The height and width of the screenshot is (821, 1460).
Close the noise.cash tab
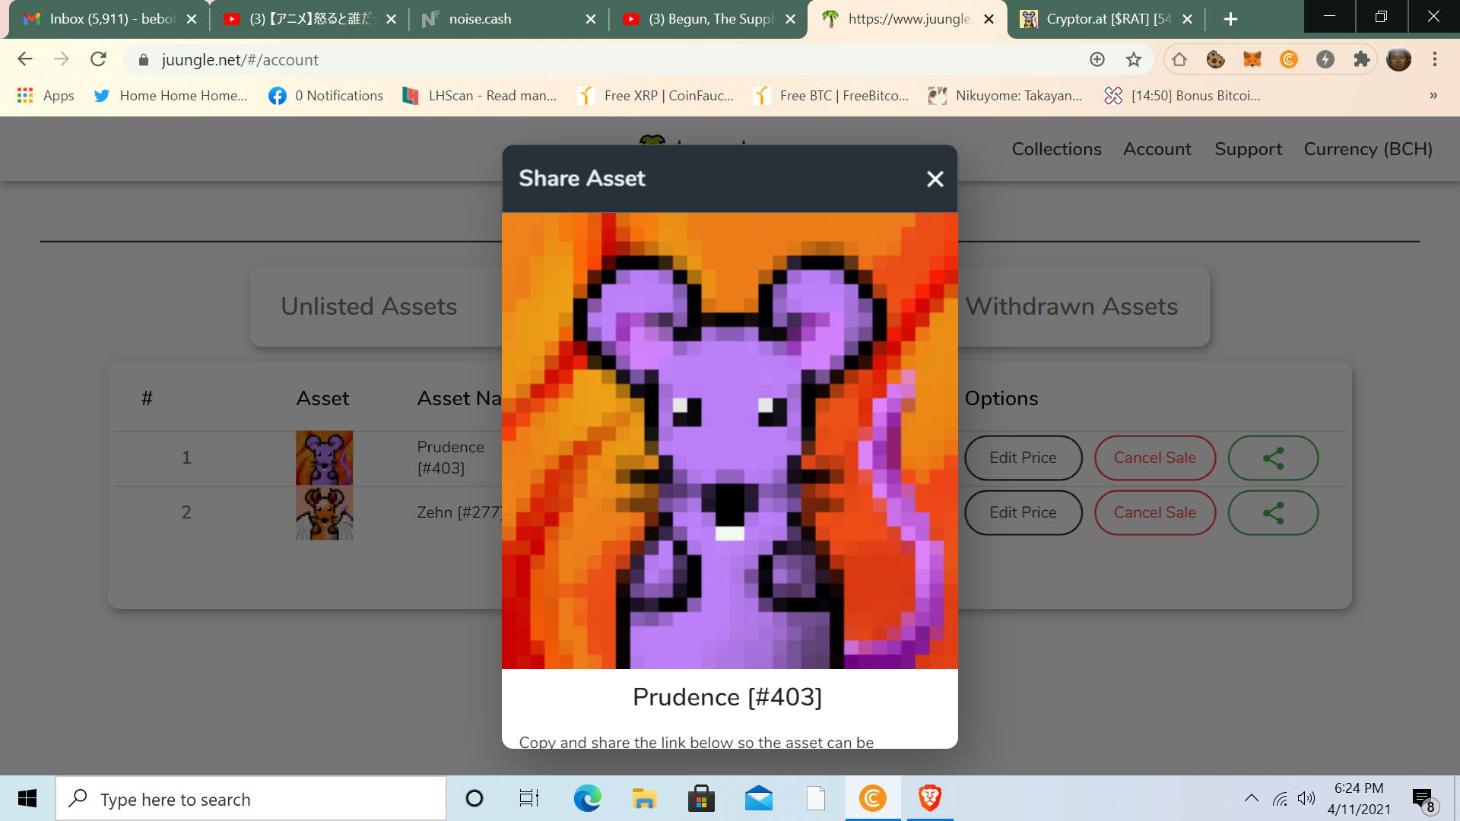pyautogui.click(x=590, y=19)
